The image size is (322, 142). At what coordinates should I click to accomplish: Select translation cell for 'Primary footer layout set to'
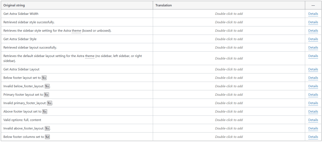(229, 95)
